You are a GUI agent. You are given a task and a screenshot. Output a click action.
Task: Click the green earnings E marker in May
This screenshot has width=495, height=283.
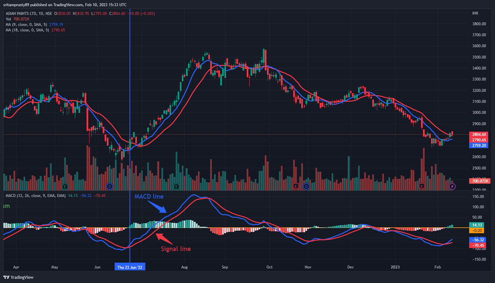[x=65, y=186]
